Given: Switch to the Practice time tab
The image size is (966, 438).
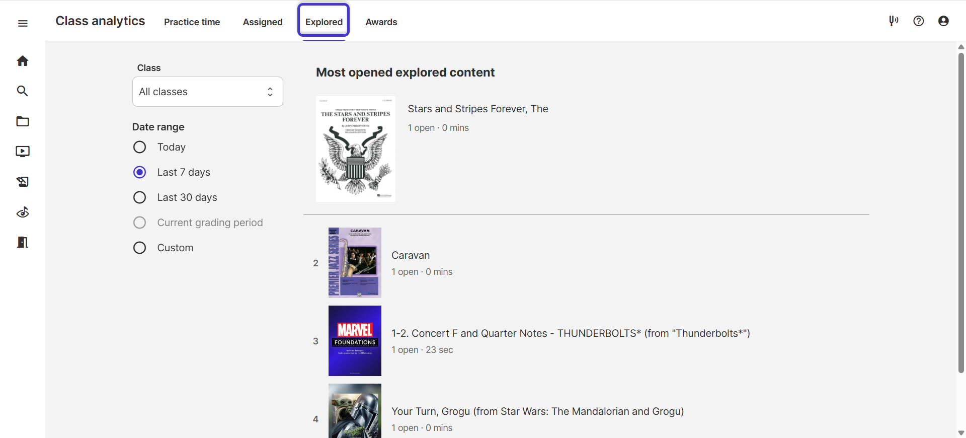Looking at the screenshot, I should (192, 22).
